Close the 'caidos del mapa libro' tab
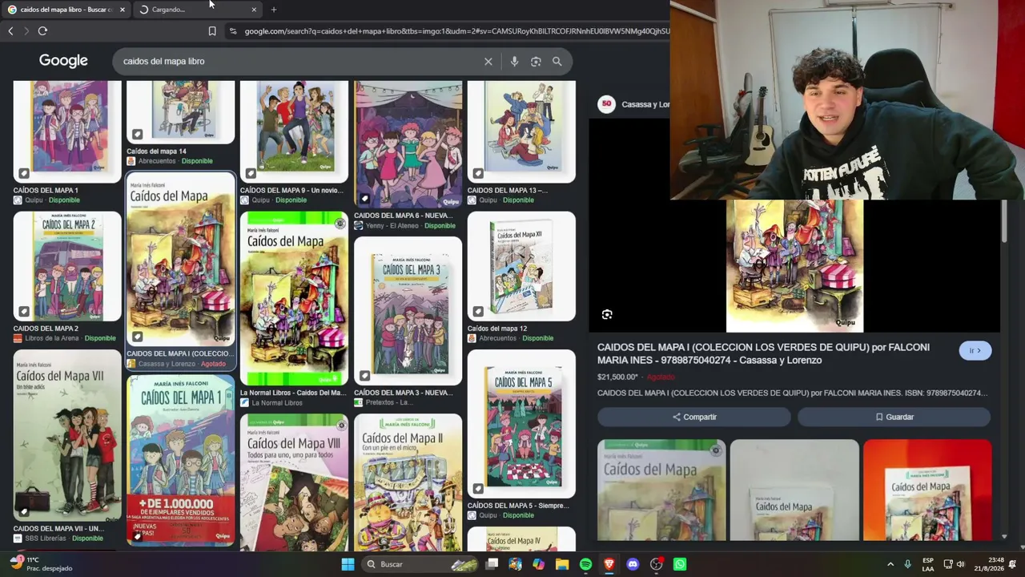The width and height of the screenshot is (1025, 577). pyautogui.click(x=122, y=10)
